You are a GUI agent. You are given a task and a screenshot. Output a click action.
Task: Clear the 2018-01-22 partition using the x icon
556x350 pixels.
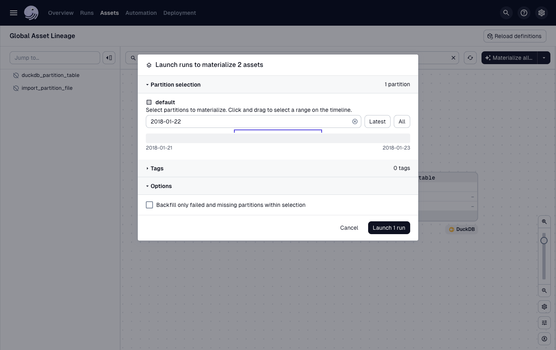[x=355, y=121]
